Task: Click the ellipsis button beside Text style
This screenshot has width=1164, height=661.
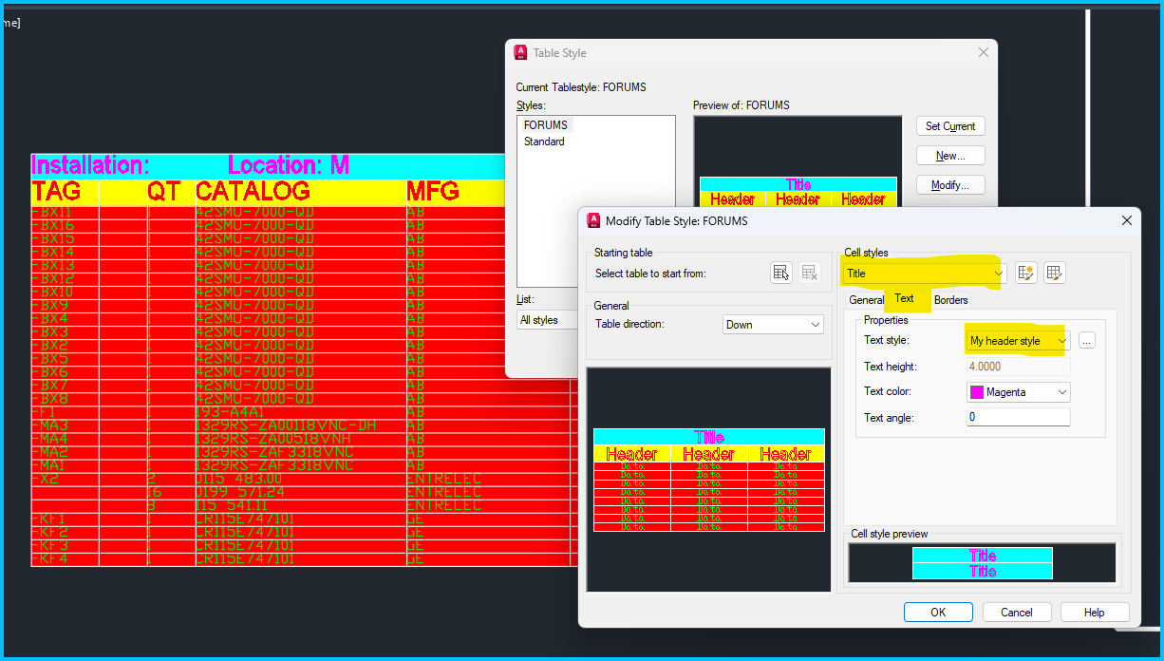Action: pos(1086,340)
